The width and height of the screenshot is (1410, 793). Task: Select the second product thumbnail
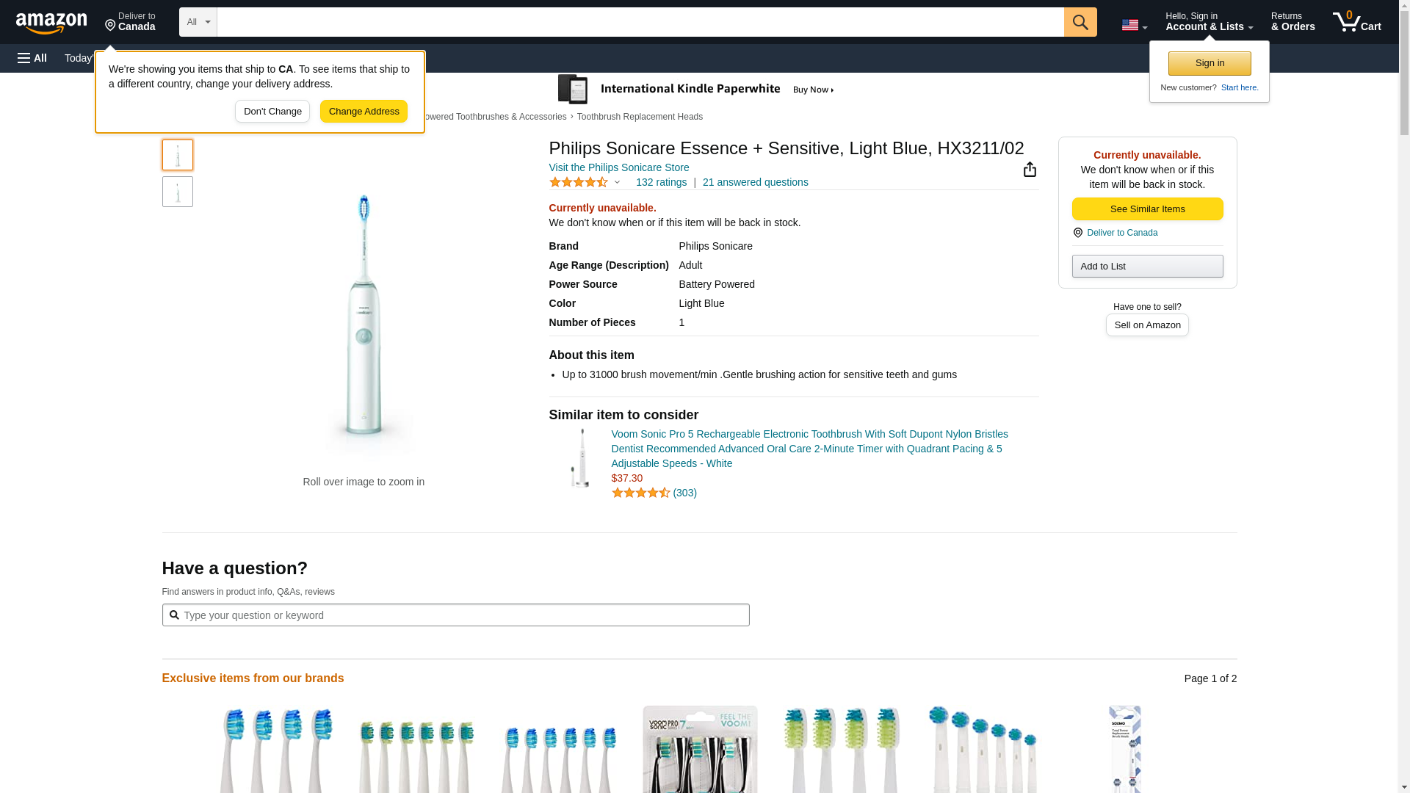[177, 192]
